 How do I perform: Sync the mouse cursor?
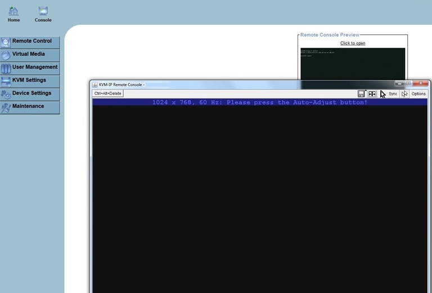pyautogui.click(x=393, y=94)
